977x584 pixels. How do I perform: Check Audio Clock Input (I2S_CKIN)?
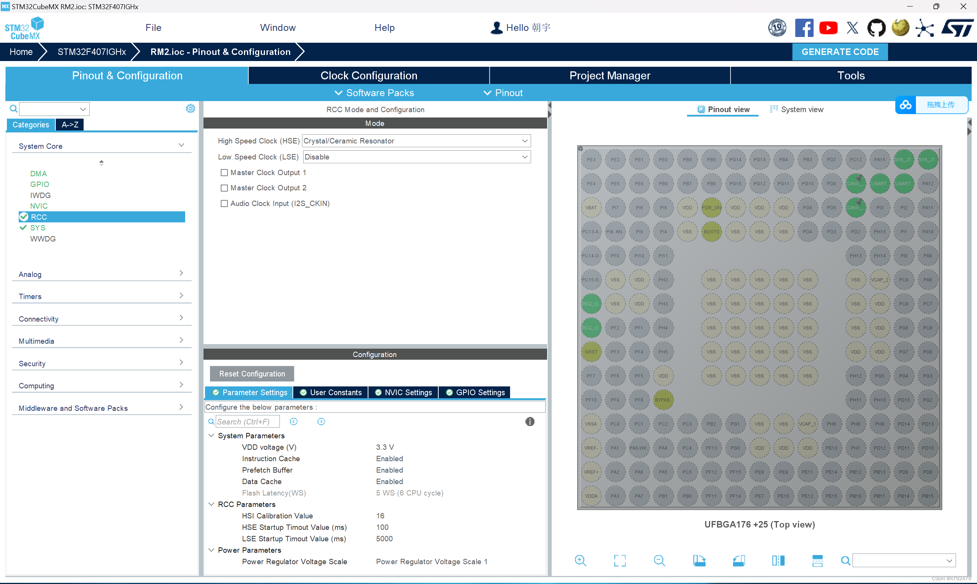pyautogui.click(x=224, y=203)
